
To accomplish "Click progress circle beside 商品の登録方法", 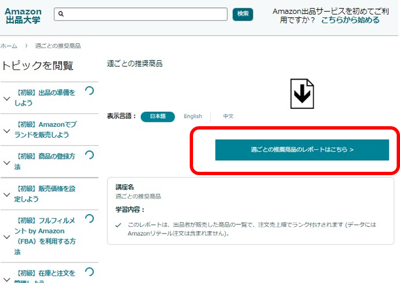I will [90, 155].
